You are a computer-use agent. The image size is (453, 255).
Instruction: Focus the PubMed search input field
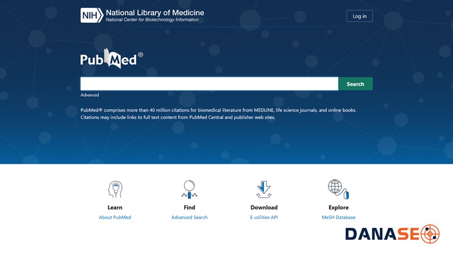click(209, 84)
